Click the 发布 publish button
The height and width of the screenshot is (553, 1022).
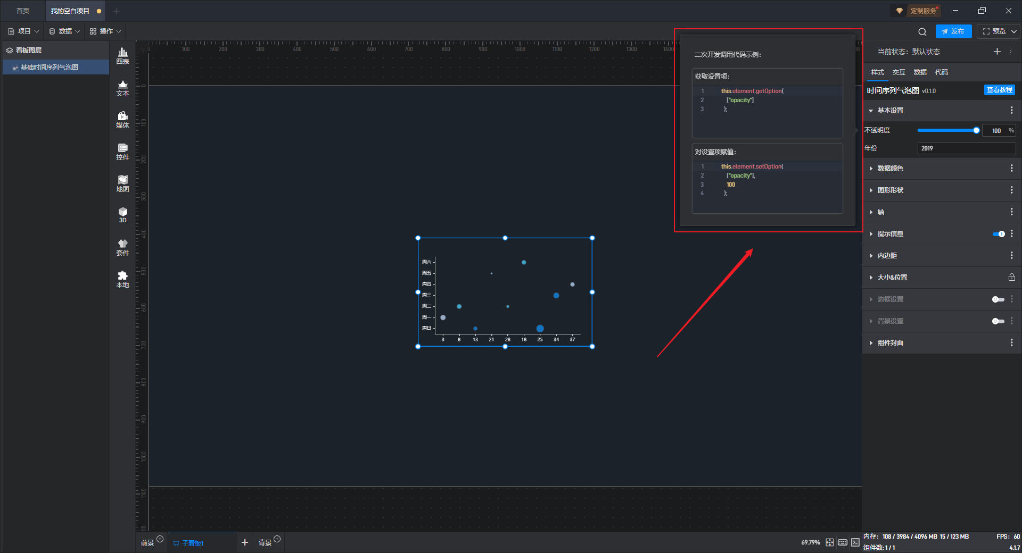[953, 31]
